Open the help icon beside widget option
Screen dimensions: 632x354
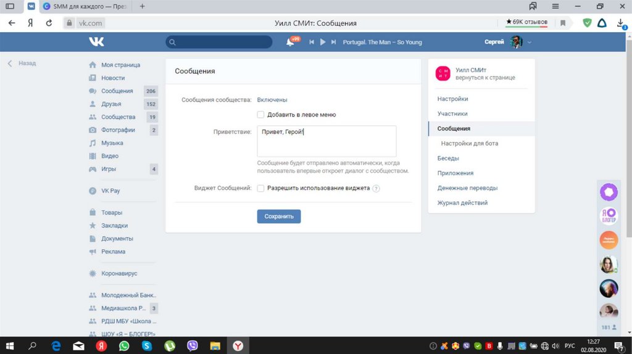(x=376, y=189)
